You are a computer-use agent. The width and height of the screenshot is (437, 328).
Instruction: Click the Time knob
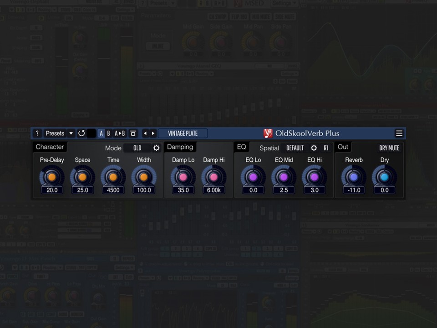(x=113, y=177)
